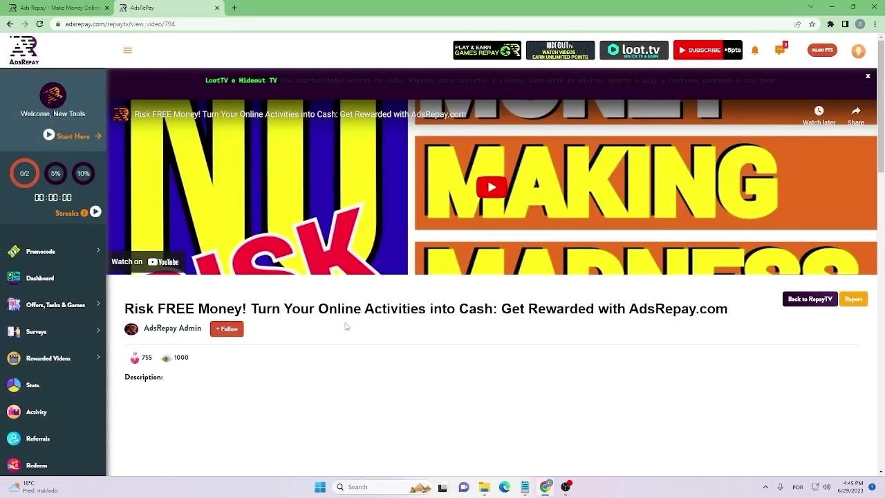This screenshot has width=885, height=498.
Task: Click the yellow Report button
Action: [x=853, y=299]
